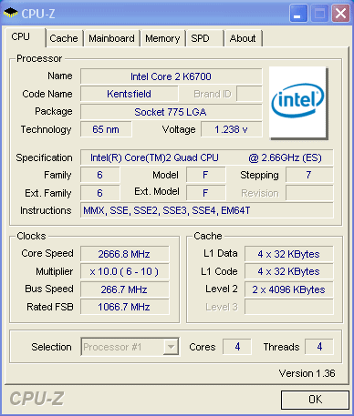Expand the Processor #1 selection dropdown
Viewport: 354px width, 416px height.
[x=171, y=347]
